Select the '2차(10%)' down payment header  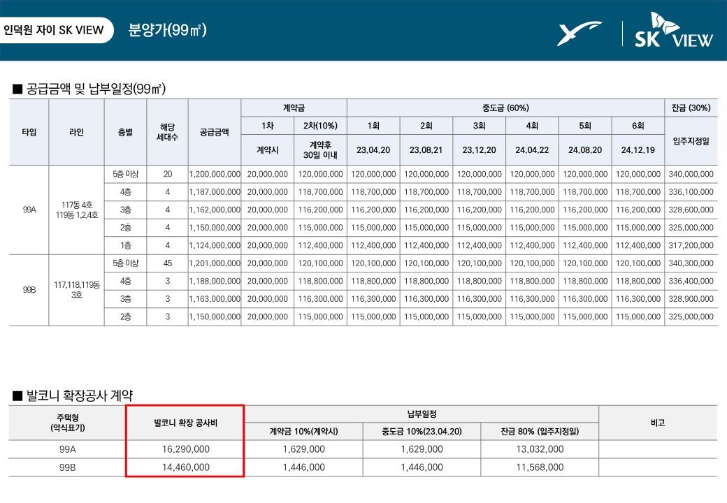point(320,126)
